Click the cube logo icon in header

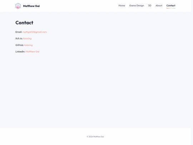click(18, 6)
